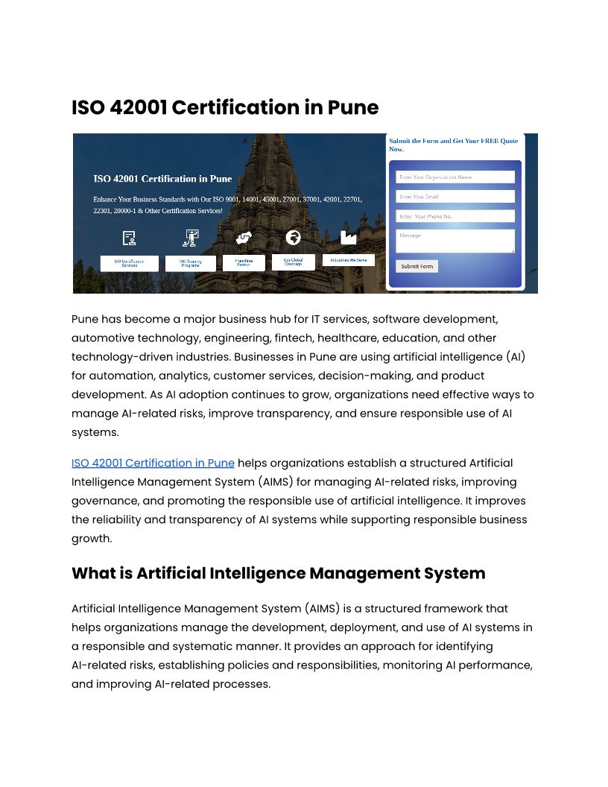Viewport: 608px width, 787px height.
Task: Click the page title ISO 42001 Certification in Pune
Action: click(225, 107)
